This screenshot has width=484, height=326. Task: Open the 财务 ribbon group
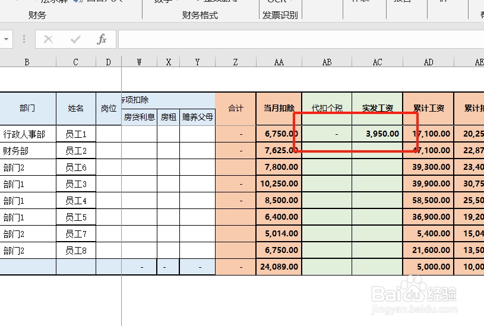click(37, 15)
